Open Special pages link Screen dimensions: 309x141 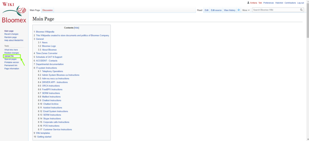tap(10, 59)
